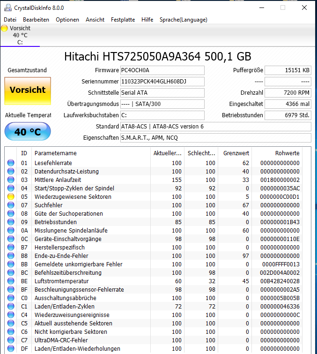Click the yellow Vorsicht health status button
The height and width of the screenshot is (354, 317).
click(28, 91)
